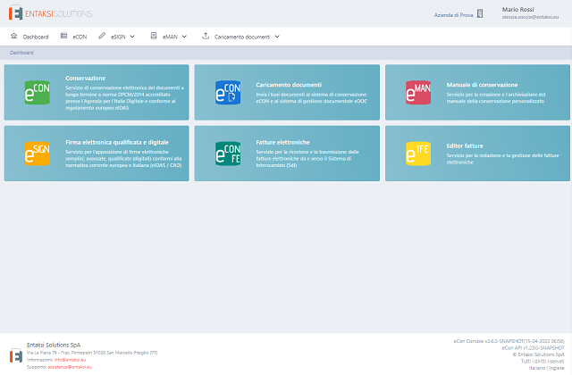The width and height of the screenshot is (572, 375).
Task: Expand the eSIGN dropdown chevron
Action: click(x=132, y=37)
